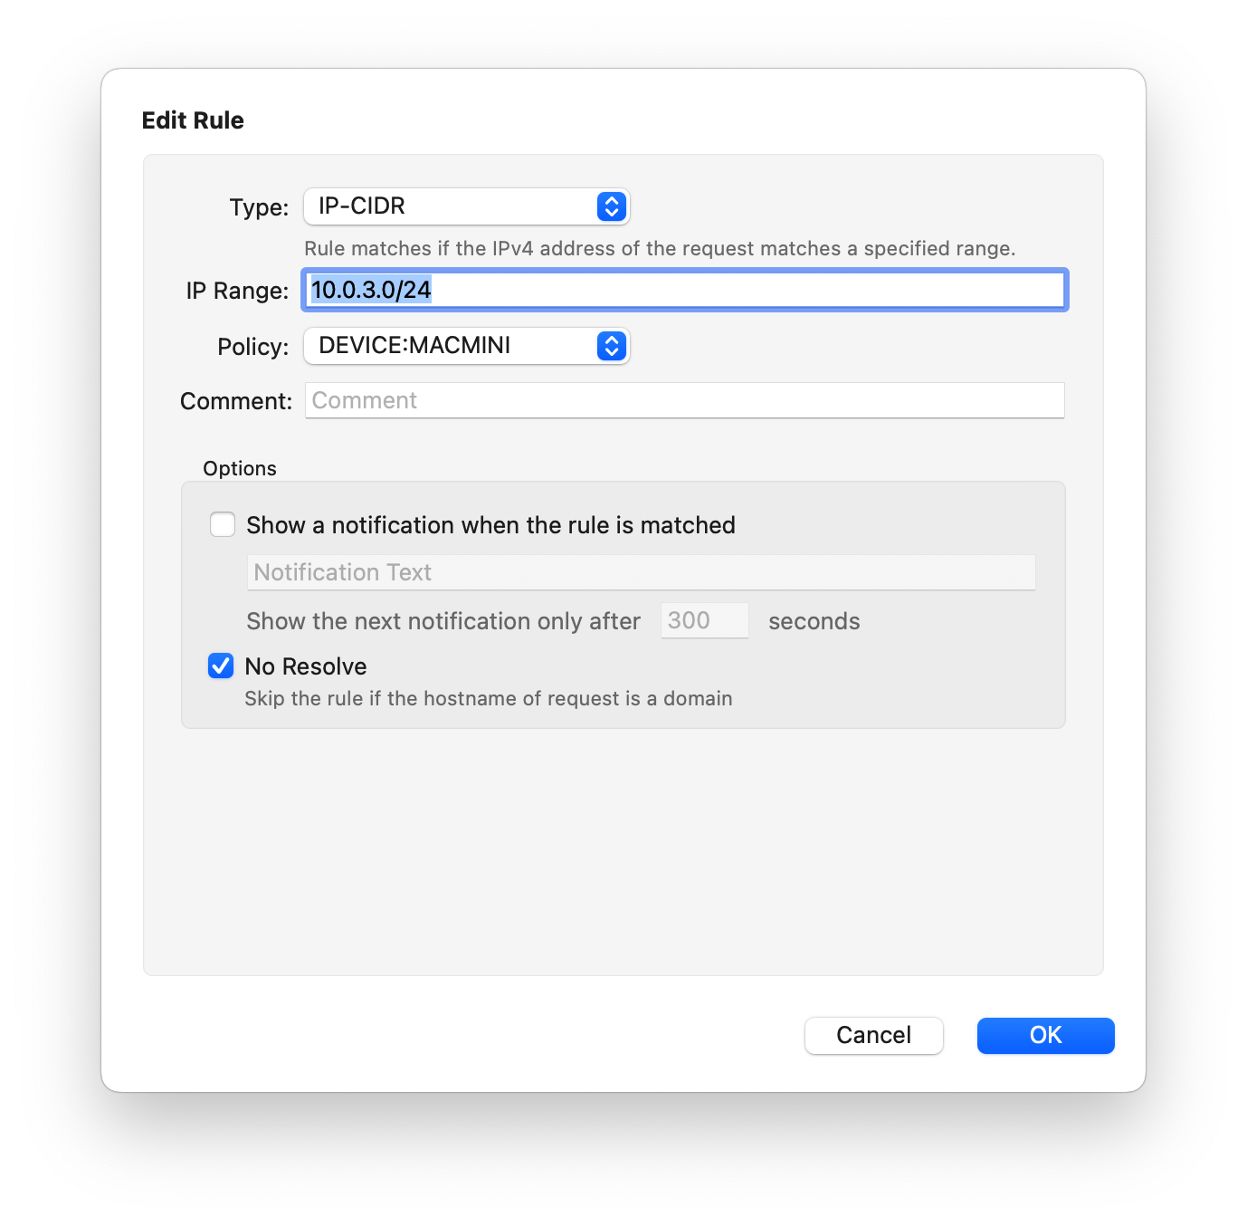Expand the Policy dropdown showing DEVICE:MACMINI
The width and height of the screenshot is (1247, 1226).
pyautogui.click(x=452, y=346)
